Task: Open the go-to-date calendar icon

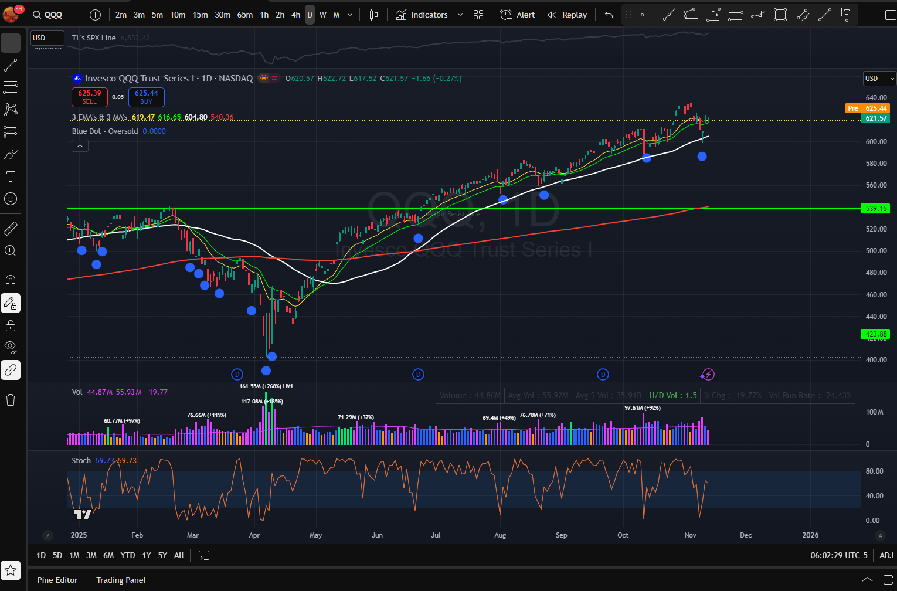Action: (203, 555)
